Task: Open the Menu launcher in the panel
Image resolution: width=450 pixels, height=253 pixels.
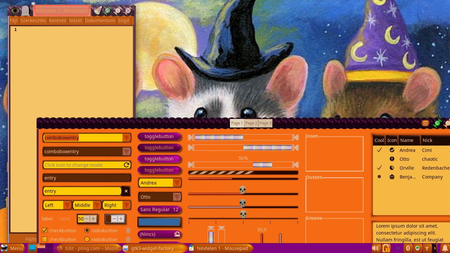Action: pyautogui.click(x=12, y=248)
